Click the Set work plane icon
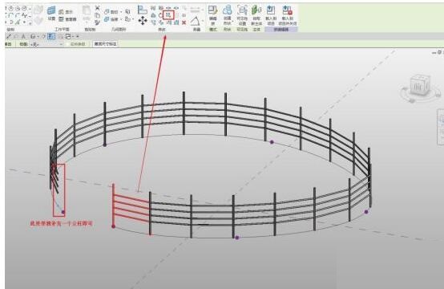 51,13
